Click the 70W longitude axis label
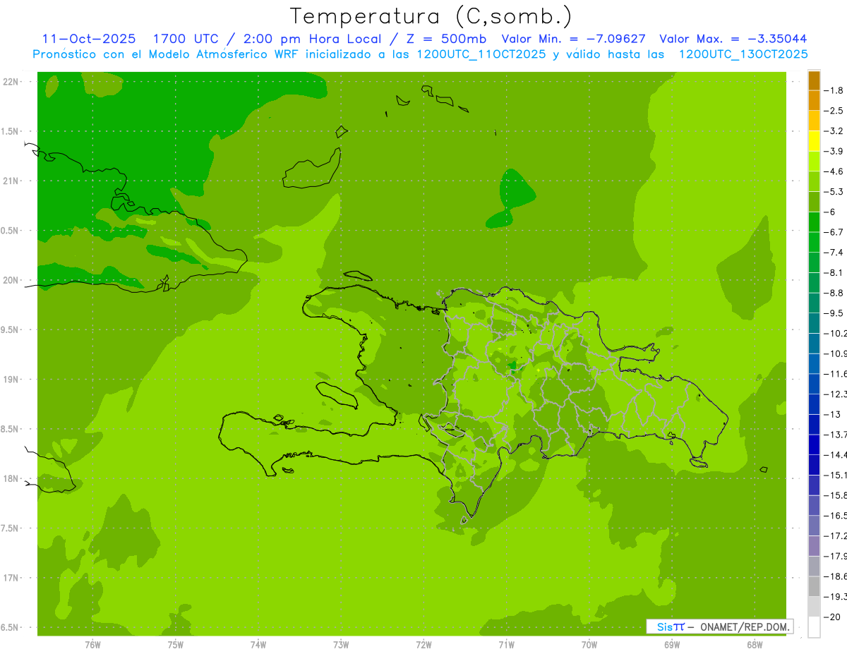This screenshot has height=654, width=847. coord(589,644)
